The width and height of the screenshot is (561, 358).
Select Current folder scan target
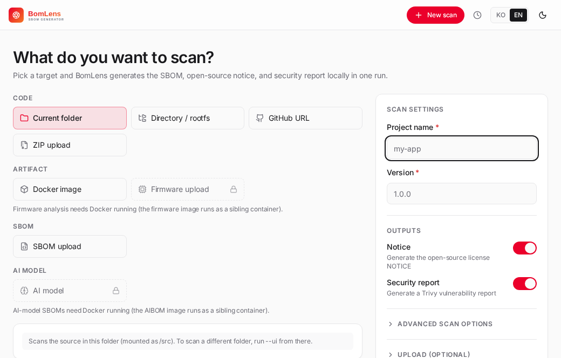[x=70, y=118]
